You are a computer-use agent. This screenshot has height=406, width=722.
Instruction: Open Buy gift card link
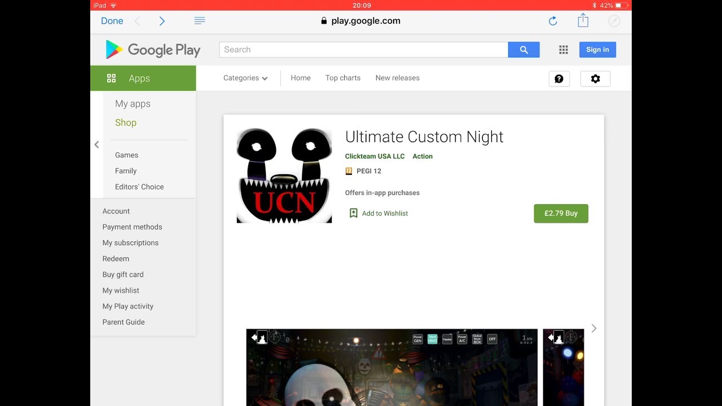click(123, 274)
